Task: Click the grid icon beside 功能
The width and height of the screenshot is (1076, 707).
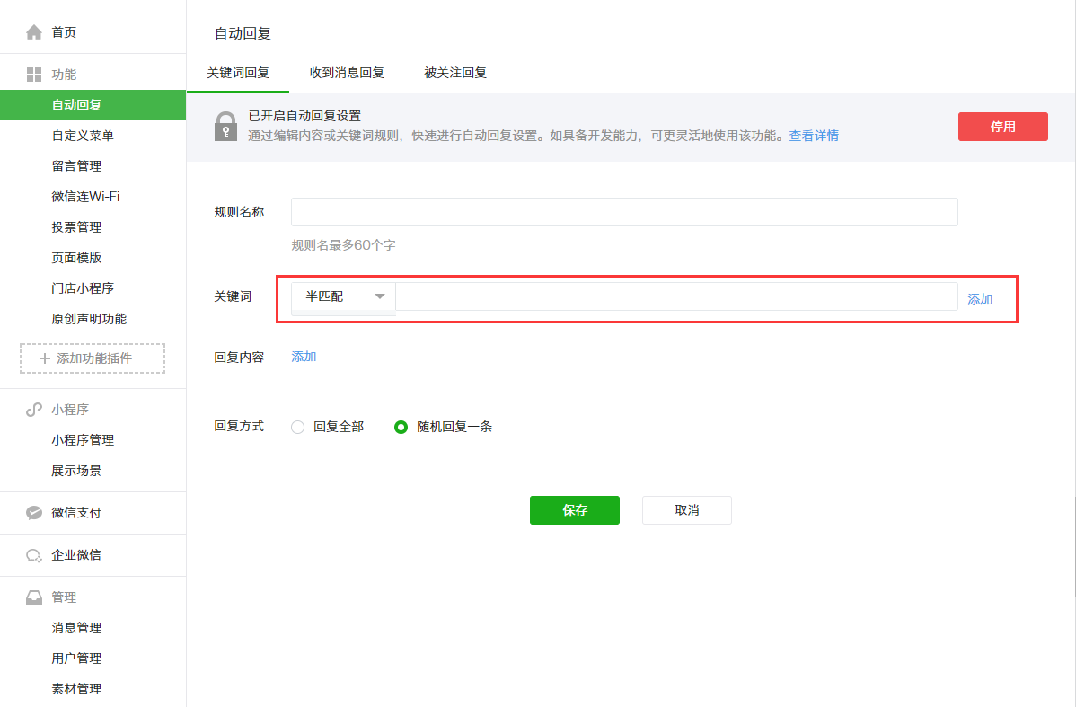Action: pyautogui.click(x=33, y=75)
